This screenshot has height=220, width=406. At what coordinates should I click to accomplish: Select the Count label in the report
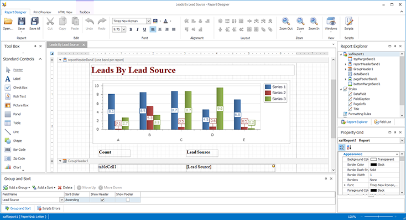(114, 152)
